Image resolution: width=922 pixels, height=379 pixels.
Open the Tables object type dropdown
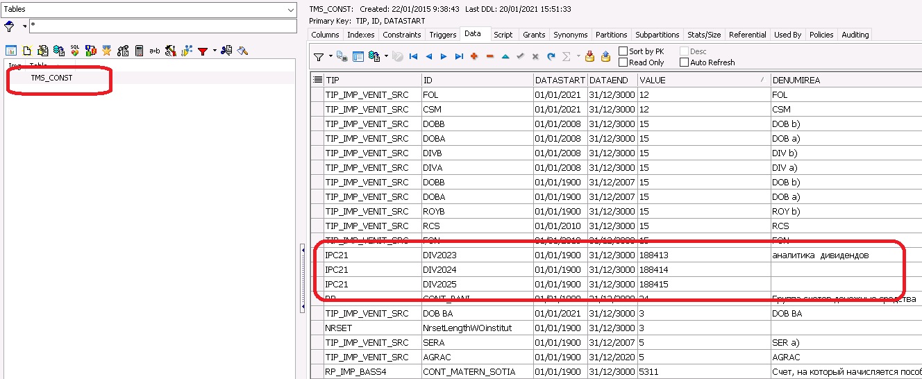pos(290,10)
